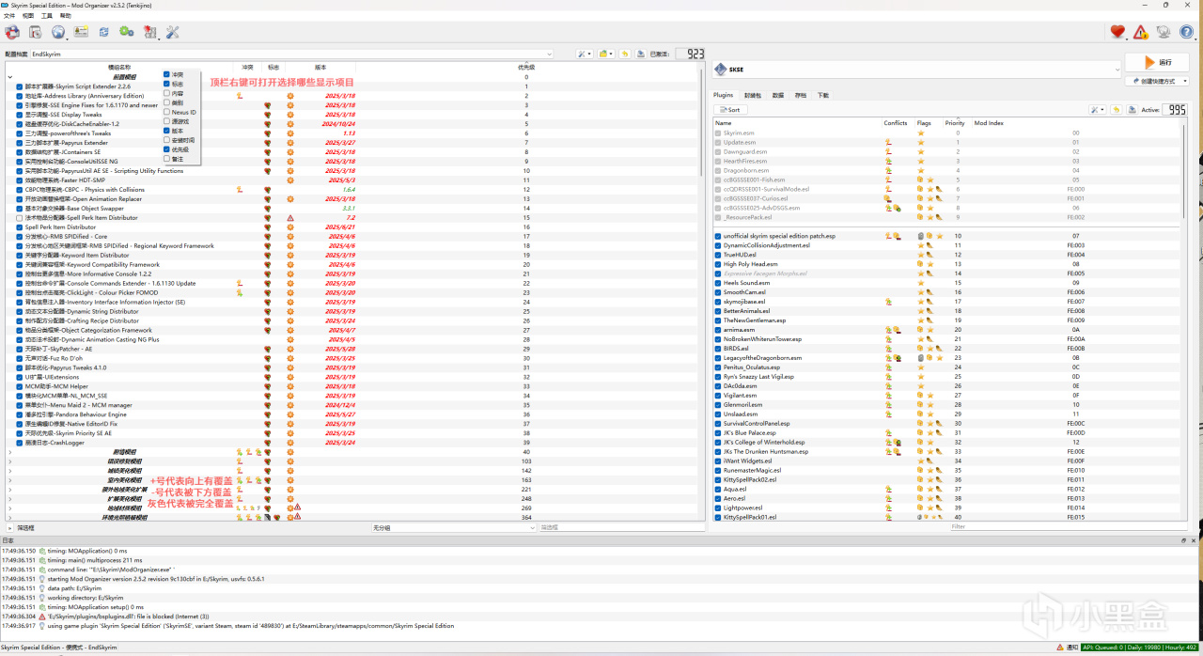1203x656 pixels.
Task: Open settings wrench and screwdriver icon
Action: pos(172,33)
